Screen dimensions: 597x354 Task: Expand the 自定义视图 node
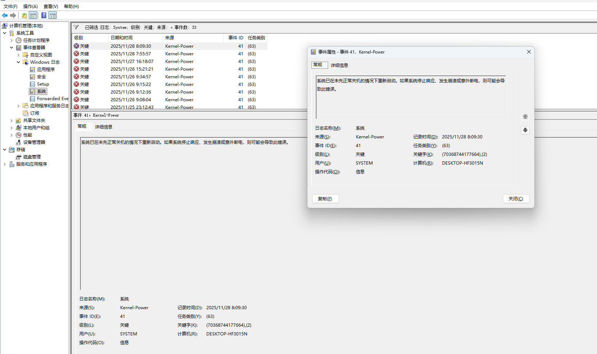(x=18, y=55)
